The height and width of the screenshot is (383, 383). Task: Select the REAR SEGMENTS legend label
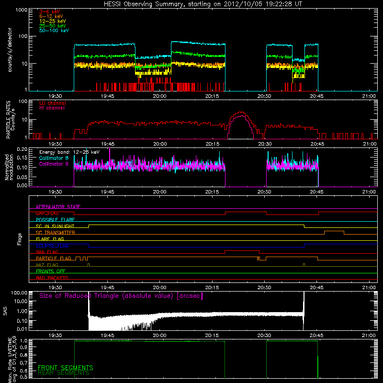point(64,373)
